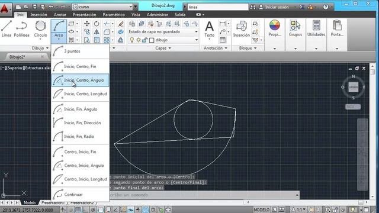Activate the Explode tool

tap(121, 31)
